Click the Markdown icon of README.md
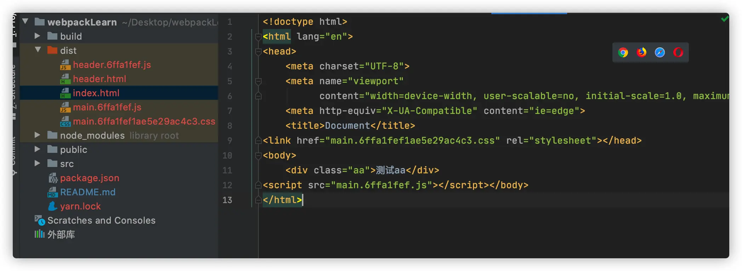742x271 pixels. coord(52,192)
